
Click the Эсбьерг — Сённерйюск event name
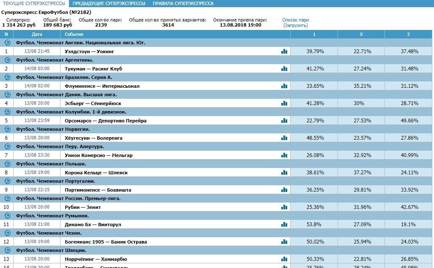pos(93,103)
